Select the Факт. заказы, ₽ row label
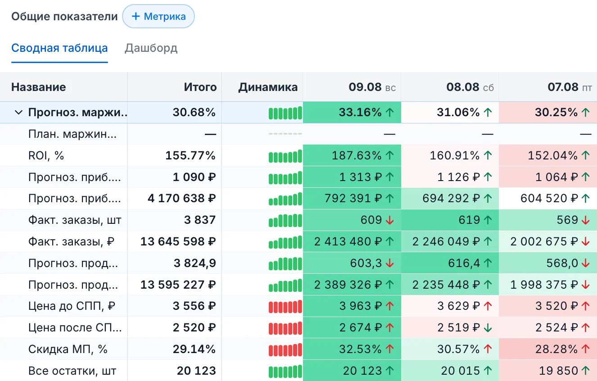The width and height of the screenshot is (597, 381). coord(71,242)
